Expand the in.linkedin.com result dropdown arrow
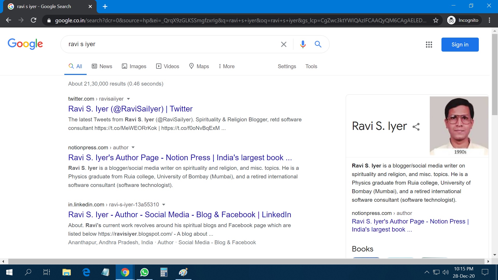Screen dimensions: 498x280 pos(164,205)
